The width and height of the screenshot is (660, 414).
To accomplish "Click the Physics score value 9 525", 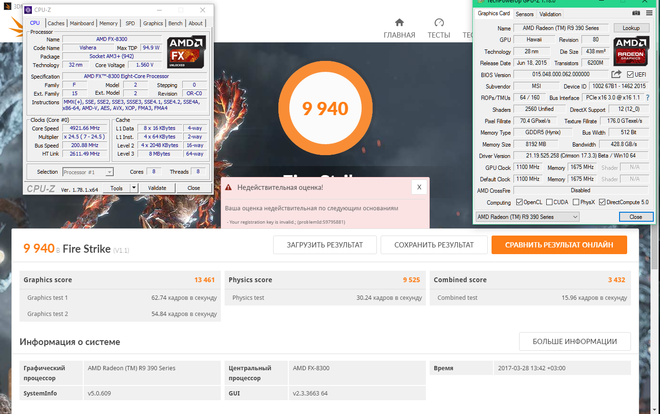I will click(412, 280).
